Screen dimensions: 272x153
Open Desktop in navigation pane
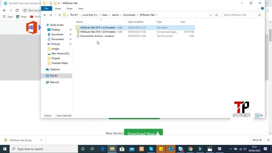[56, 30]
